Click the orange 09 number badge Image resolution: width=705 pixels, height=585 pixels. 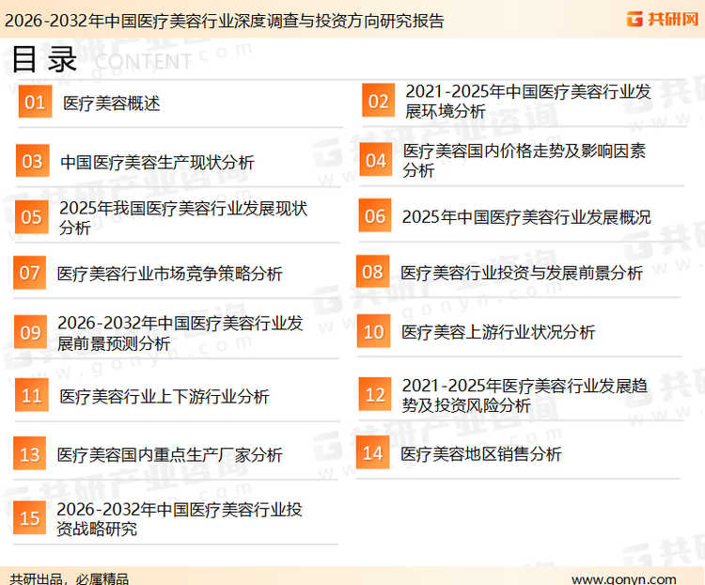click(x=31, y=332)
